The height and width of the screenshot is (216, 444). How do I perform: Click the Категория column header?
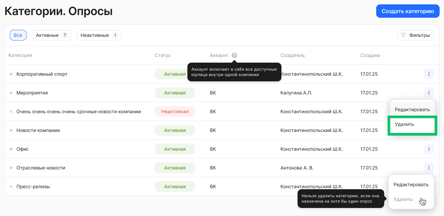coord(20,55)
